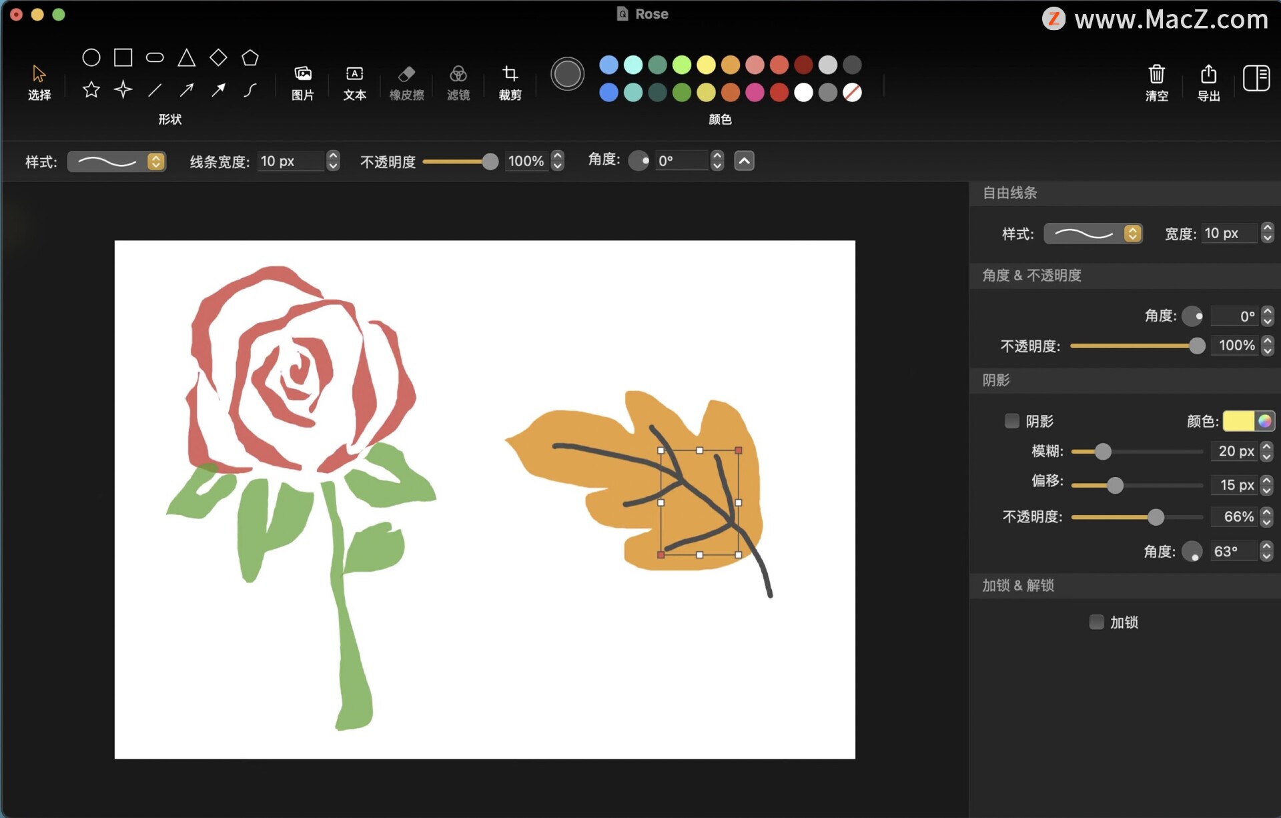
Task: Click the 加锁 & 解锁 section header
Action: 1018,585
